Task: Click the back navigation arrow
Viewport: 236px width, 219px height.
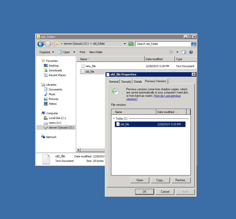Action: pyautogui.click(x=40, y=44)
